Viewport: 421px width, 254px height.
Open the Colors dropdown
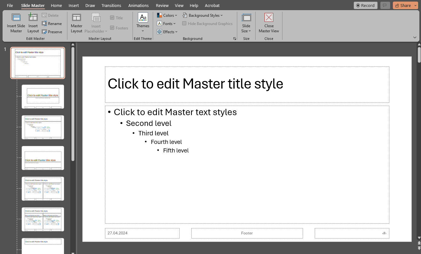167,15
